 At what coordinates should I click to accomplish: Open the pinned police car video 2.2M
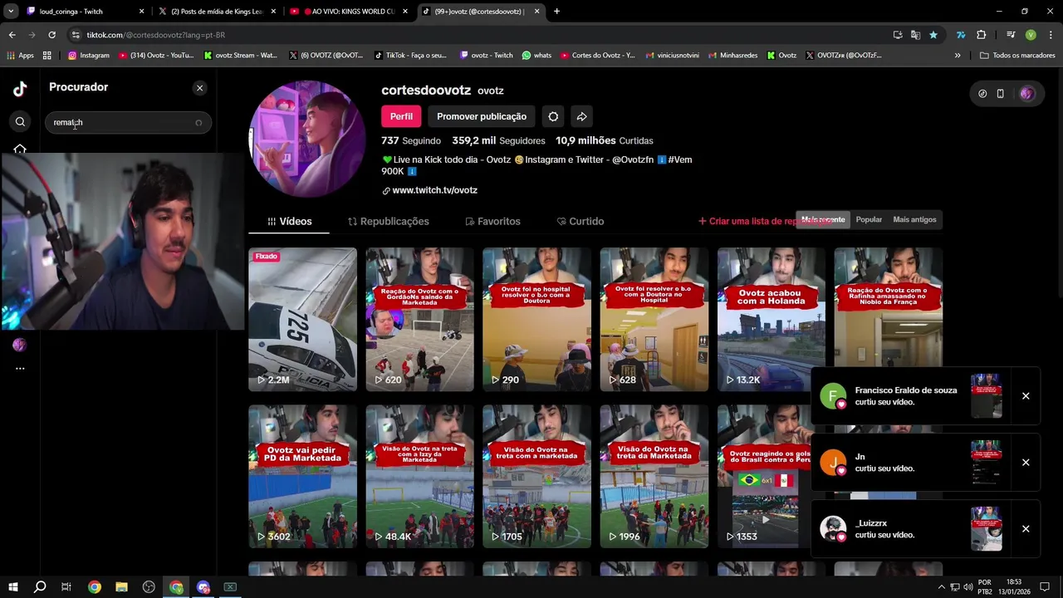click(x=302, y=319)
